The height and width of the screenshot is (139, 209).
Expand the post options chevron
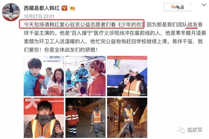coord(204,5)
